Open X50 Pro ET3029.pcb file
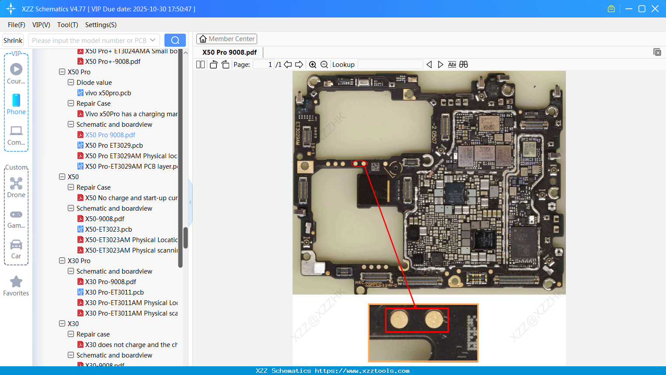This screenshot has height=375, width=666. pos(114,145)
